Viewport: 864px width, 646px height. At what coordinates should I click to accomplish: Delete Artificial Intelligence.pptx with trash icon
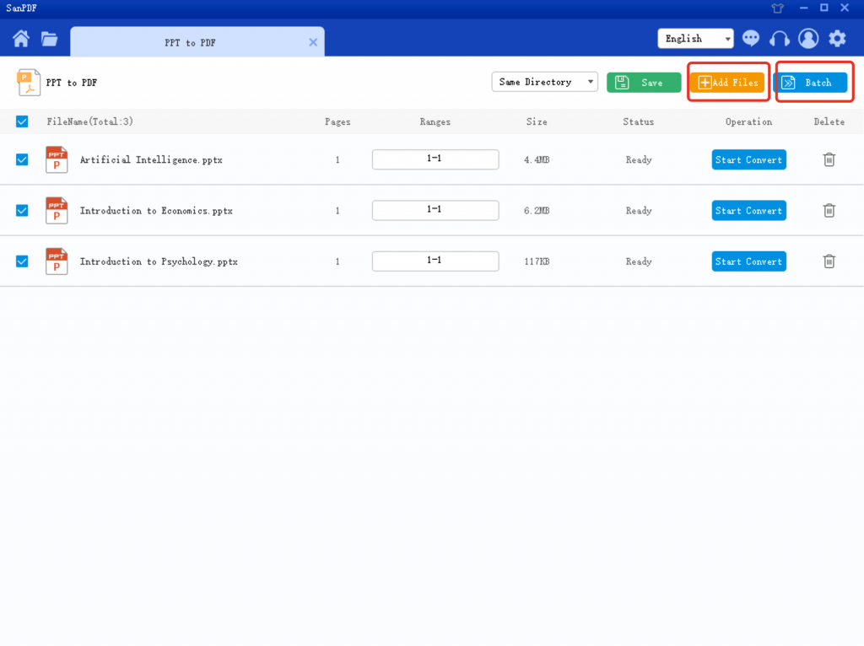(x=829, y=159)
